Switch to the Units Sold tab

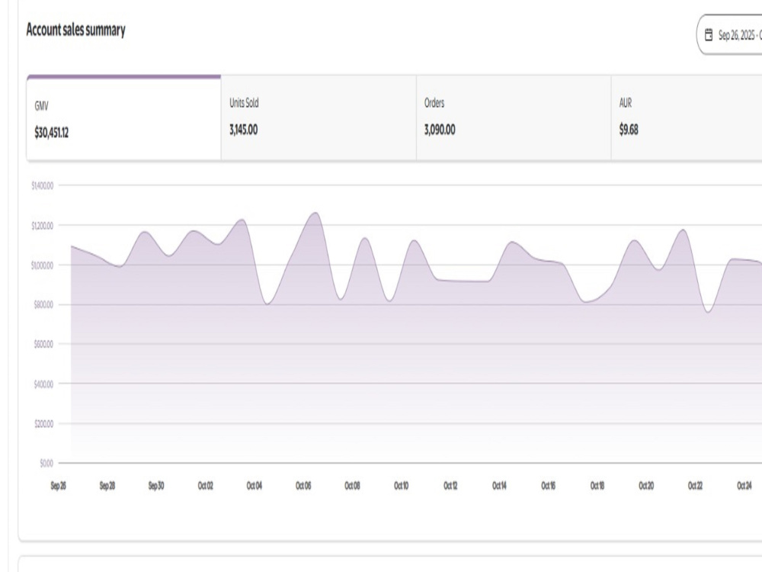319,117
